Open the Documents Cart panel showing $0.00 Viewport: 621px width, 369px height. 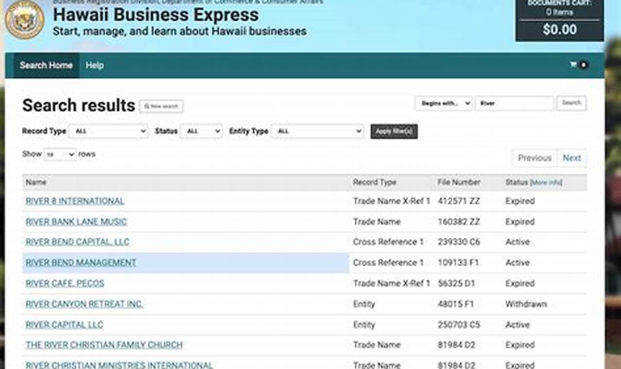coord(559,19)
